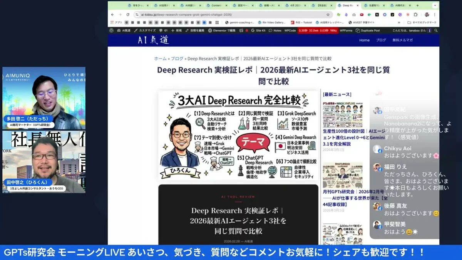Click the YouTube extension icon
Viewport: 462px width, 260px height.
coord(362,15)
